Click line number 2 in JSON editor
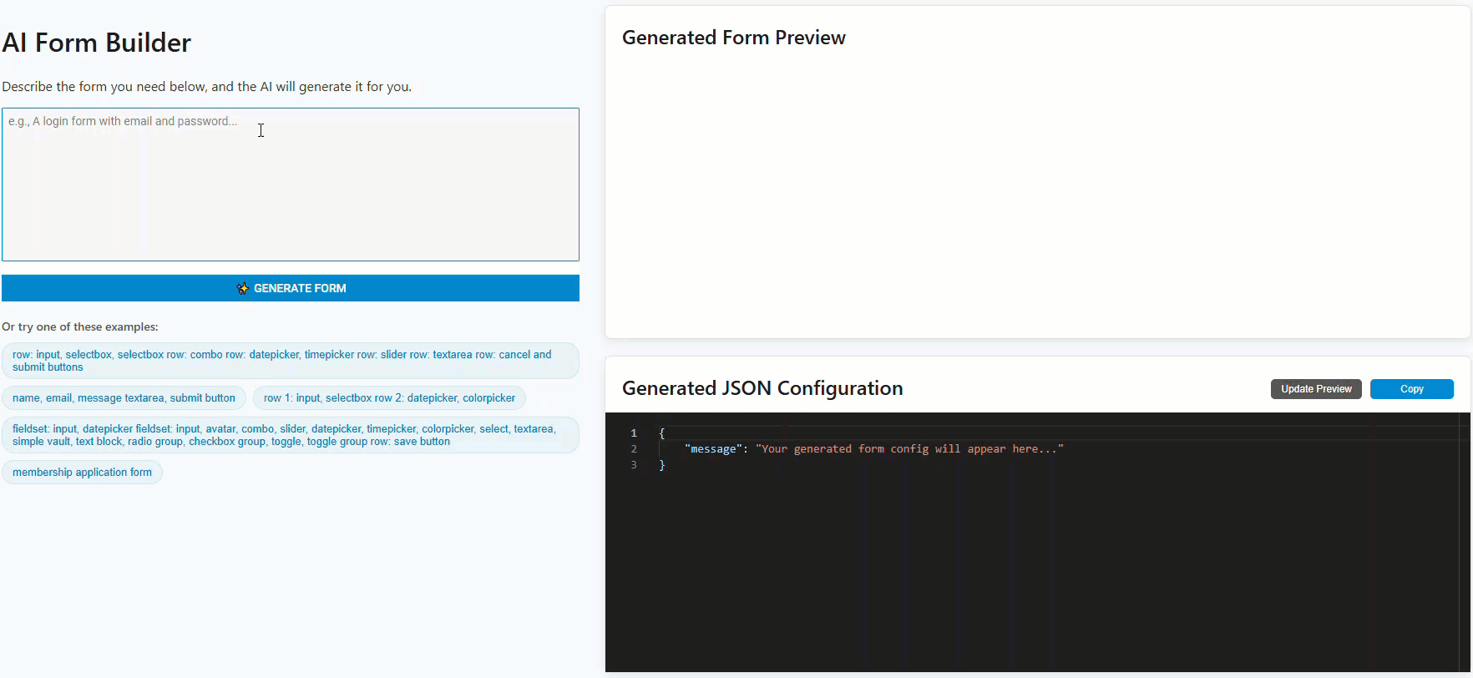The image size is (1473, 678). pyautogui.click(x=634, y=449)
